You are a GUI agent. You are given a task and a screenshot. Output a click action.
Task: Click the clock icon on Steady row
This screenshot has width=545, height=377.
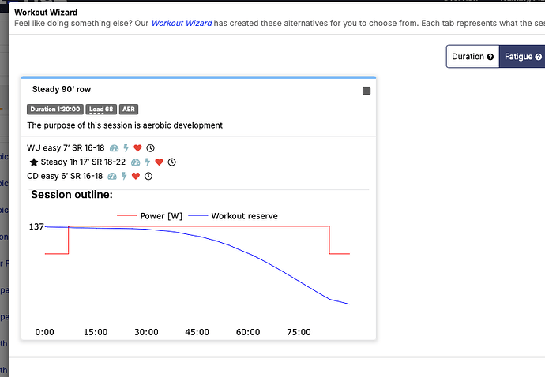point(171,162)
